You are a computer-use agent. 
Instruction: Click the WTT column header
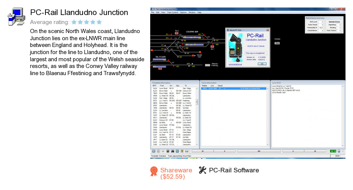tap(154, 86)
